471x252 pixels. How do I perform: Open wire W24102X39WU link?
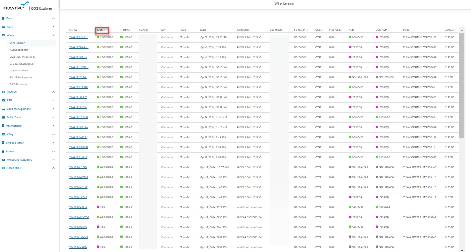coord(79,217)
